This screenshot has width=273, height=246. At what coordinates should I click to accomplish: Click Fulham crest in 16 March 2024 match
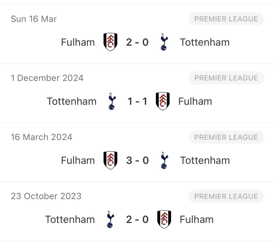coord(110,160)
